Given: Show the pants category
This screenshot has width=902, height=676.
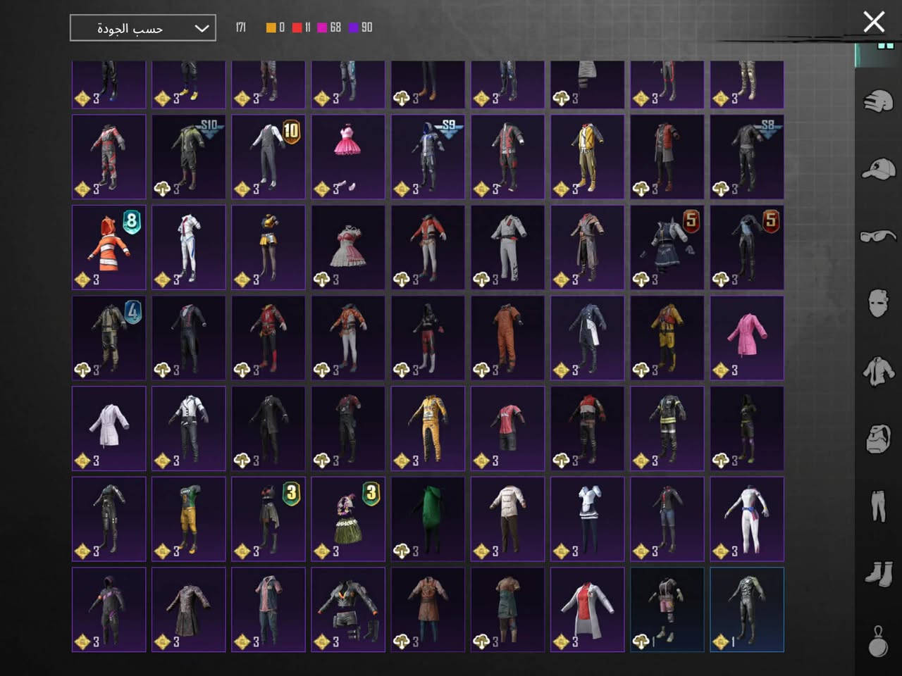Looking at the screenshot, I should (x=878, y=506).
